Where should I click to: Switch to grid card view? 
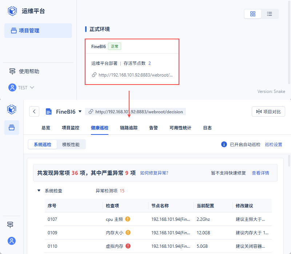point(253,14)
